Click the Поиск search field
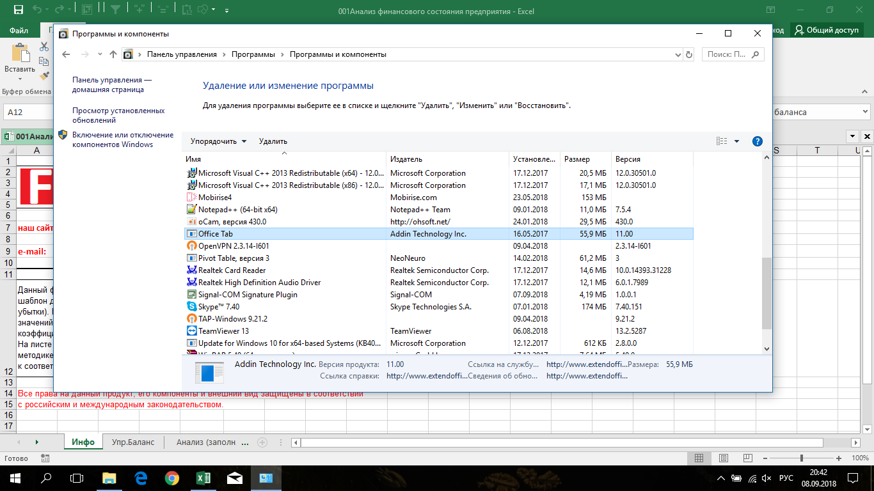The width and height of the screenshot is (874, 491). click(x=728, y=55)
